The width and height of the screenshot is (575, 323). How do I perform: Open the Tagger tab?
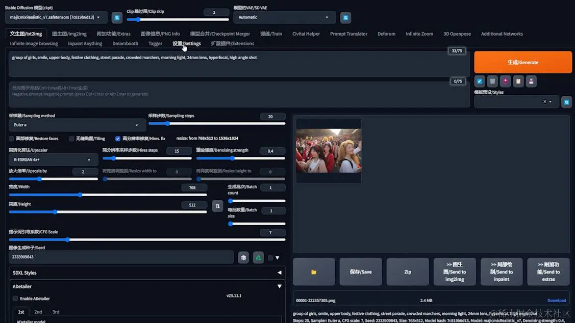click(x=155, y=44)
